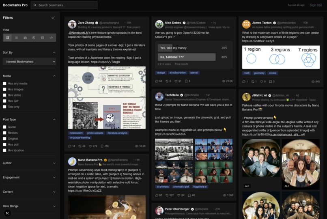Click the chatgpt tag

click(x=161, y=73)
